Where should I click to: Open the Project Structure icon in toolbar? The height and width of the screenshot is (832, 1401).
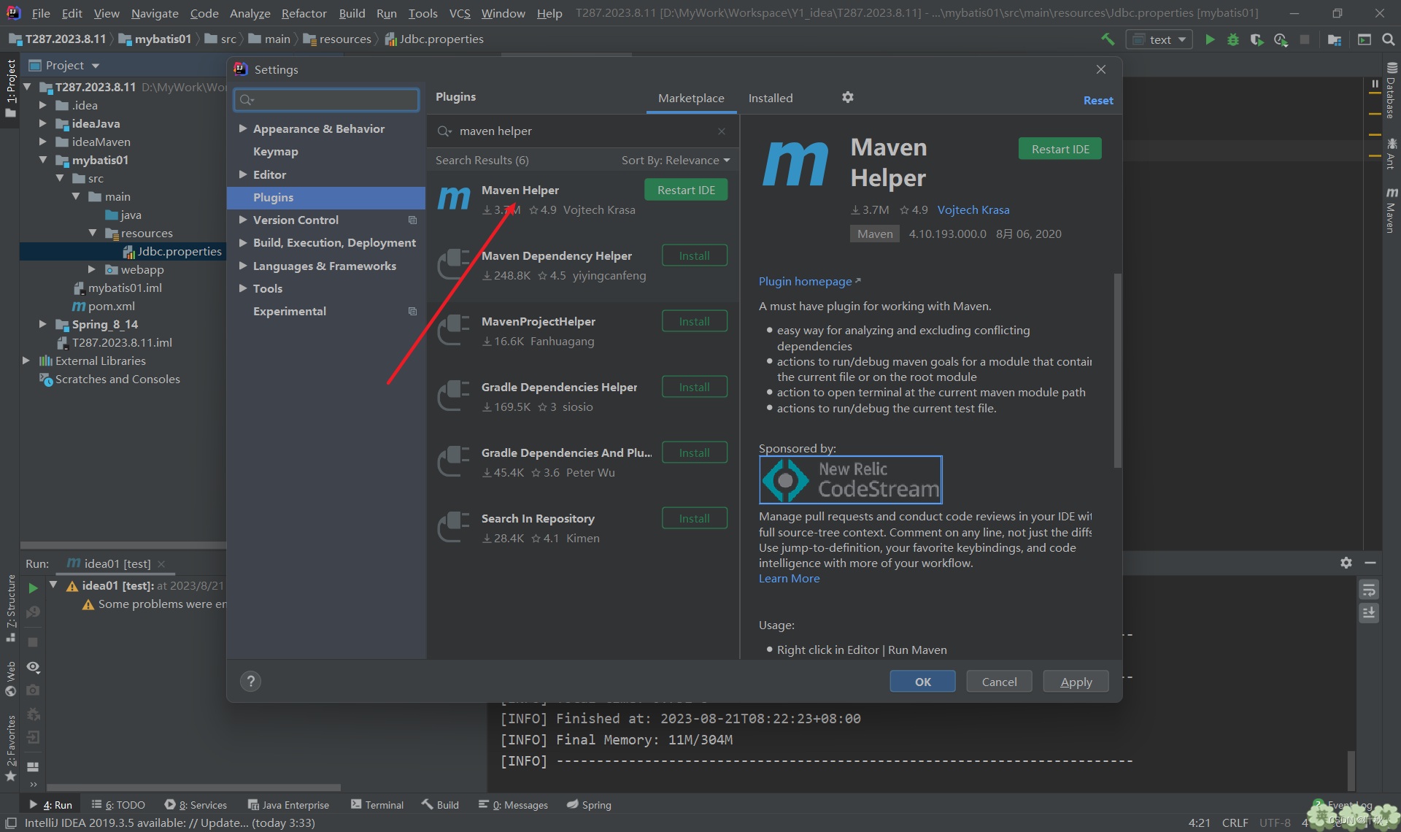pos(1335,39)
